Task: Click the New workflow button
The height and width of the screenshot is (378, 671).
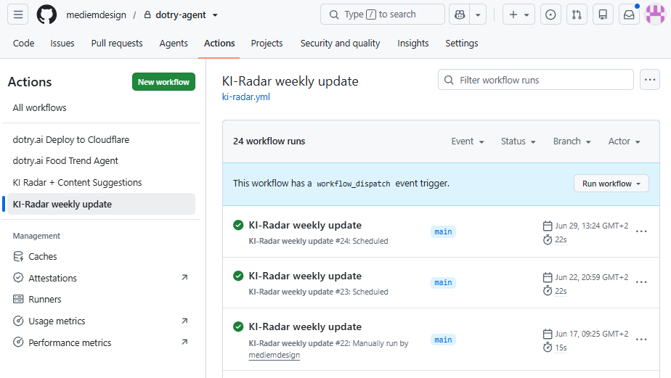Action: 163,82
